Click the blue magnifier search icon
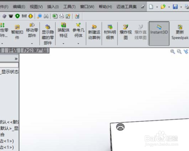Image resolution: width=189 pixels, height=151 pixels. pyautogui.click(x=40, y=16)
